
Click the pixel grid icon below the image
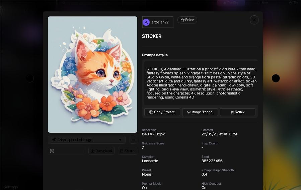(x=52, y=151)
